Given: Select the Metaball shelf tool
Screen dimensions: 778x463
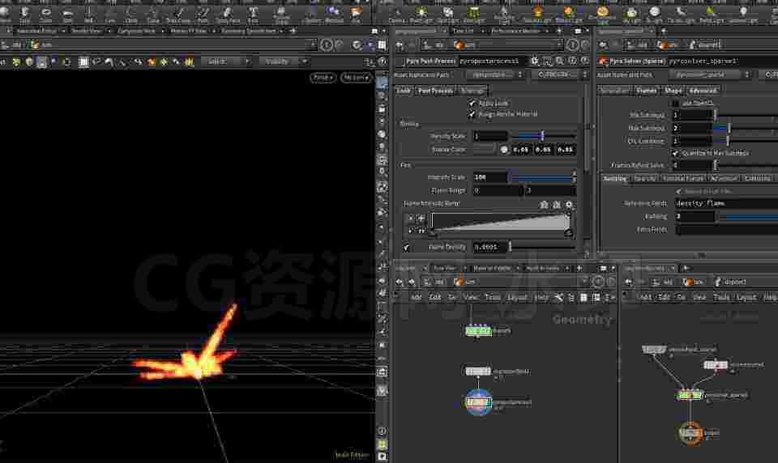Looking at the screenshot, I should (333, 13).
